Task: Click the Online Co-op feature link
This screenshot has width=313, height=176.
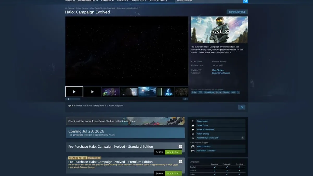Action: tap(202, 125)
